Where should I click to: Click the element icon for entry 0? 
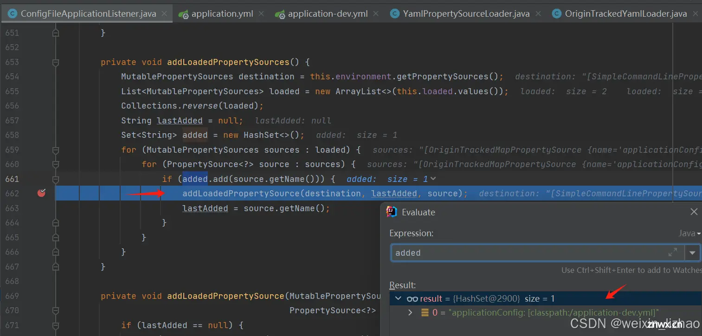(425, 313)
